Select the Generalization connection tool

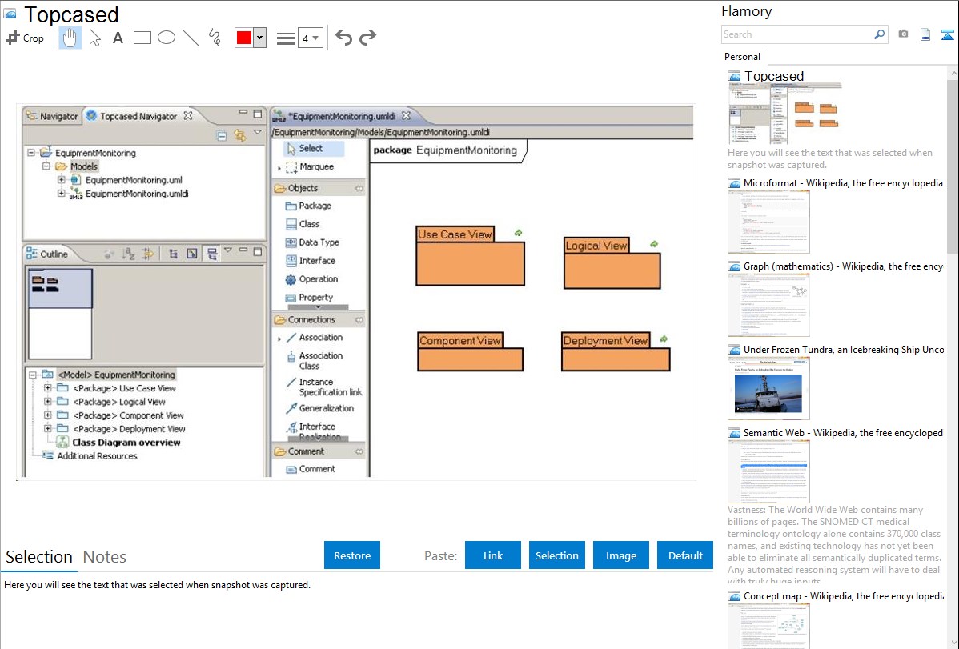pyautogui.click(x=319, y=409)
